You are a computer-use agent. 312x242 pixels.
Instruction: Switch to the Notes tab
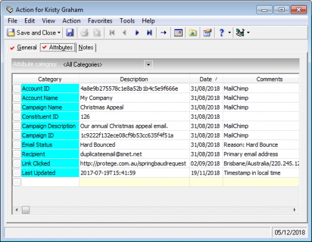(85, 48)
